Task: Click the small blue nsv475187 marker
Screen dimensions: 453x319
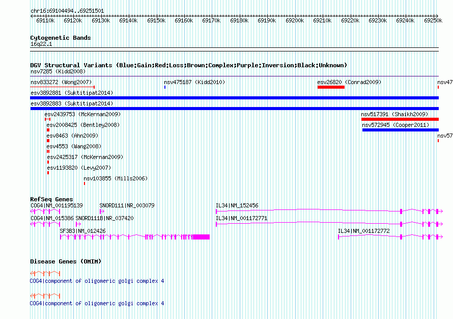Action: tap(165, 87)
